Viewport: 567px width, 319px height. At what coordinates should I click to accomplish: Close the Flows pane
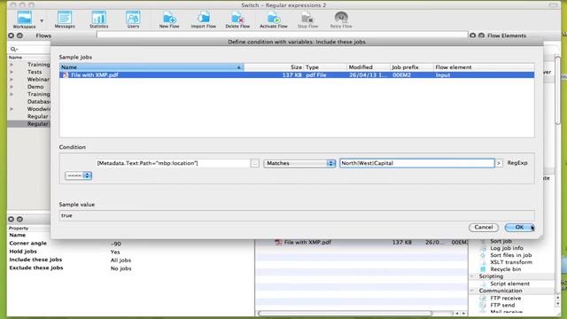pos(12,35)
